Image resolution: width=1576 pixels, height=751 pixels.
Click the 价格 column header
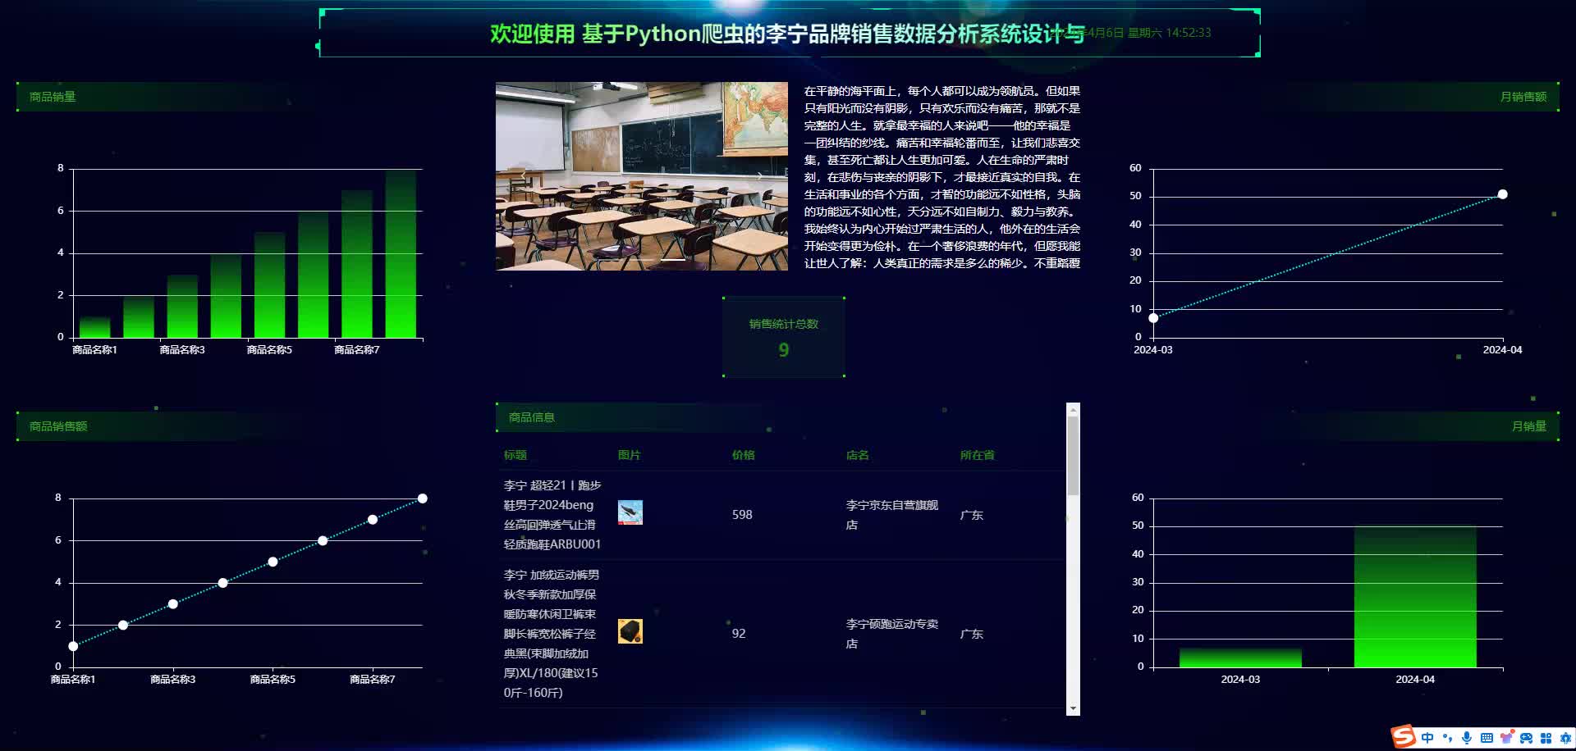744,455
